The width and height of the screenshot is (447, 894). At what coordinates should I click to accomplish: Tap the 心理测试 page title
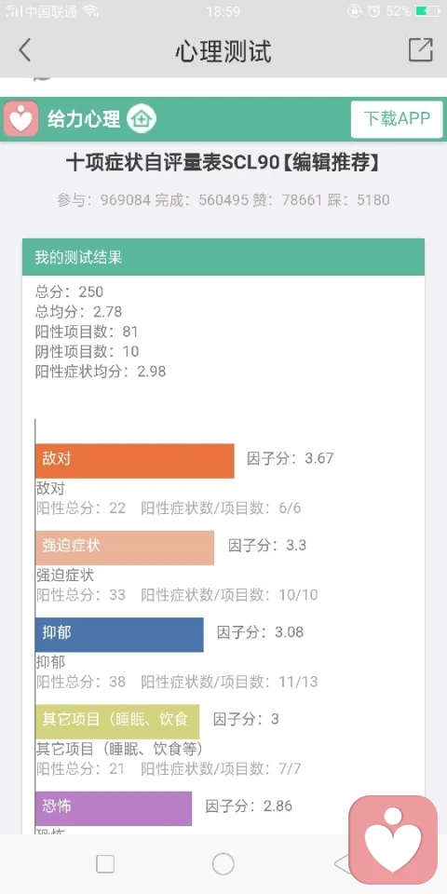(223, 51)
